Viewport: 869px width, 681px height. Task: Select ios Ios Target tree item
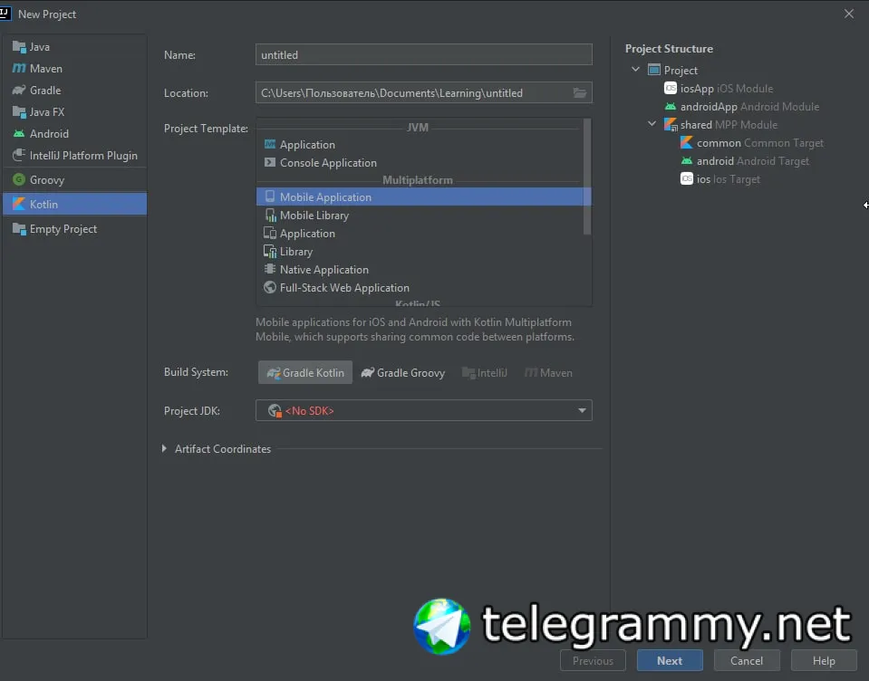(720, 179)
